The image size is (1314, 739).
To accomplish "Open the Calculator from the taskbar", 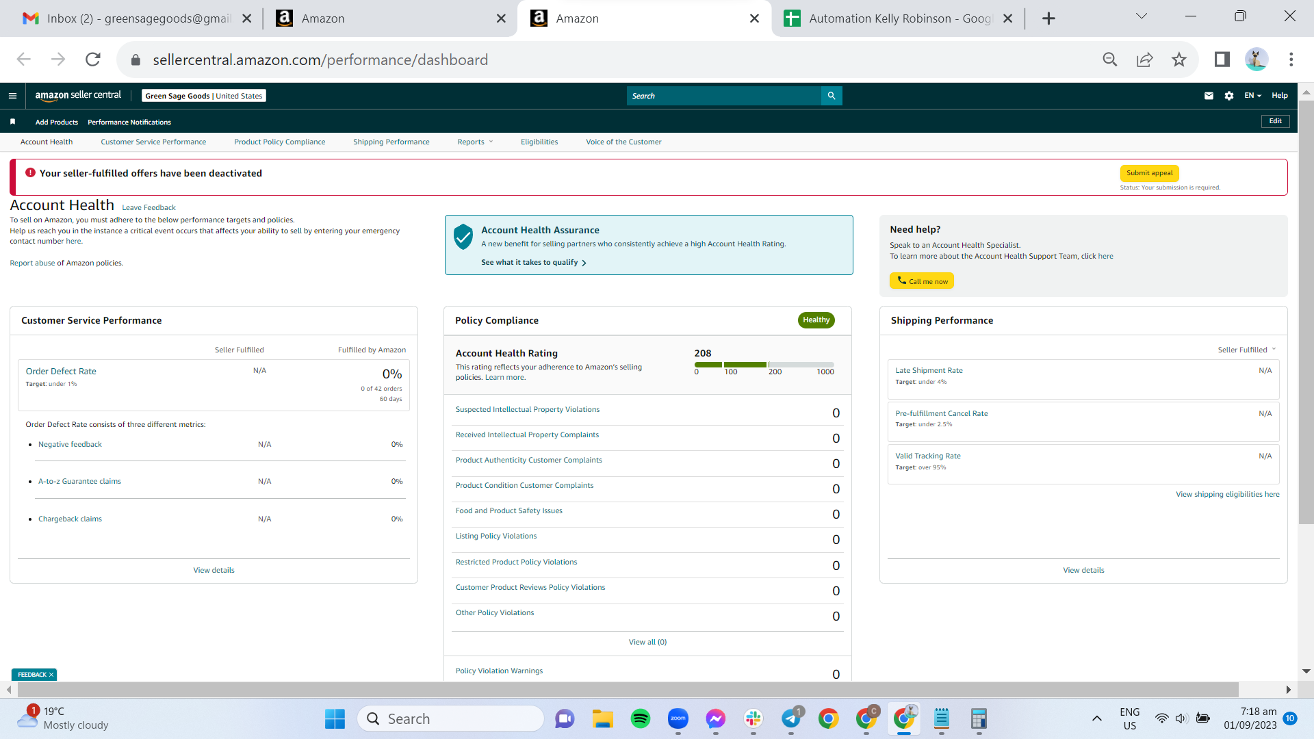I will [x=979, y=718].
